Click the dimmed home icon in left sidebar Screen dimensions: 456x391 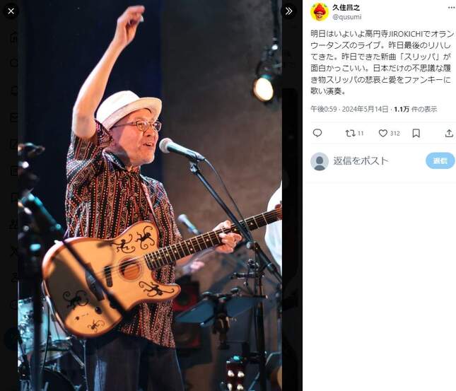[x=13, y=37]
